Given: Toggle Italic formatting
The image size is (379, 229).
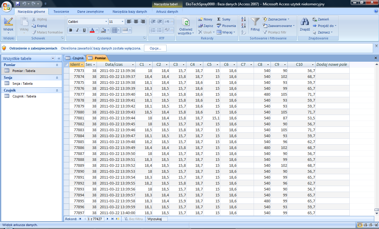Looking at the screenshot, I should [x=77, y=30].
